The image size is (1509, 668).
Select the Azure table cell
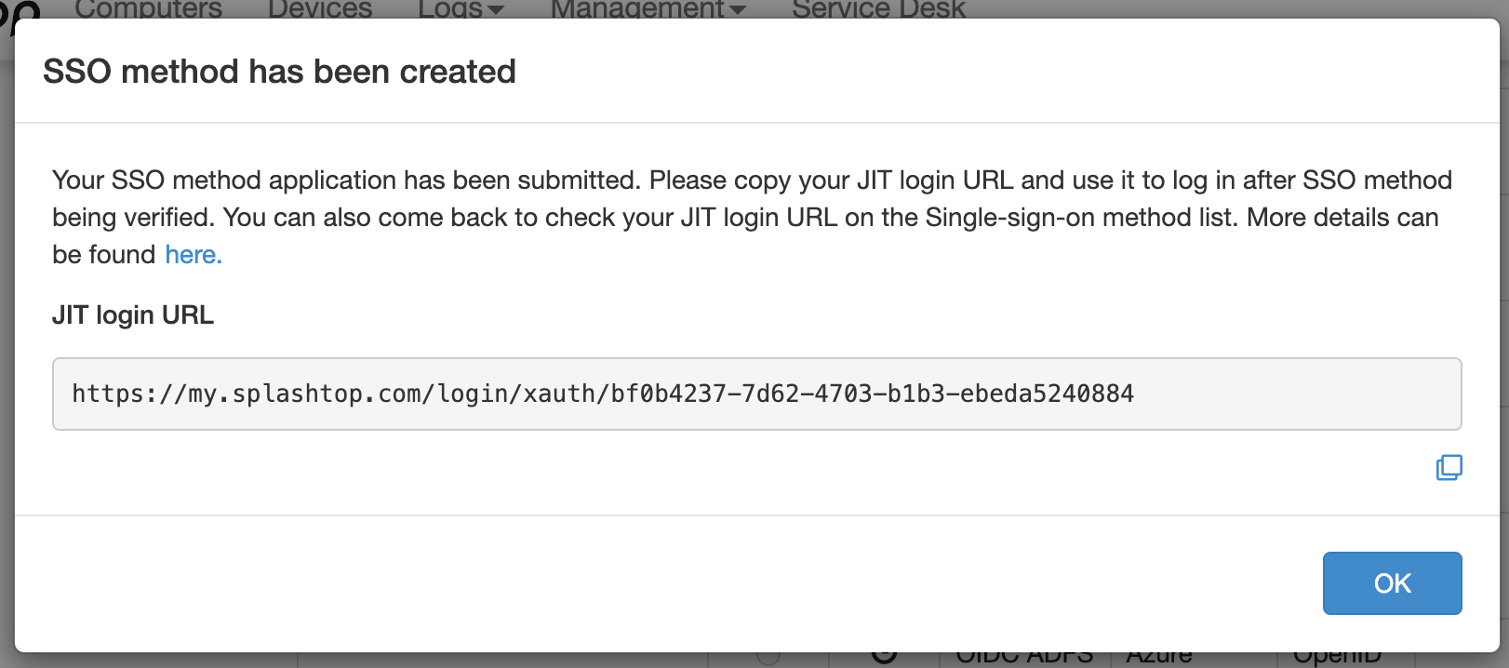click(1159, 659)
